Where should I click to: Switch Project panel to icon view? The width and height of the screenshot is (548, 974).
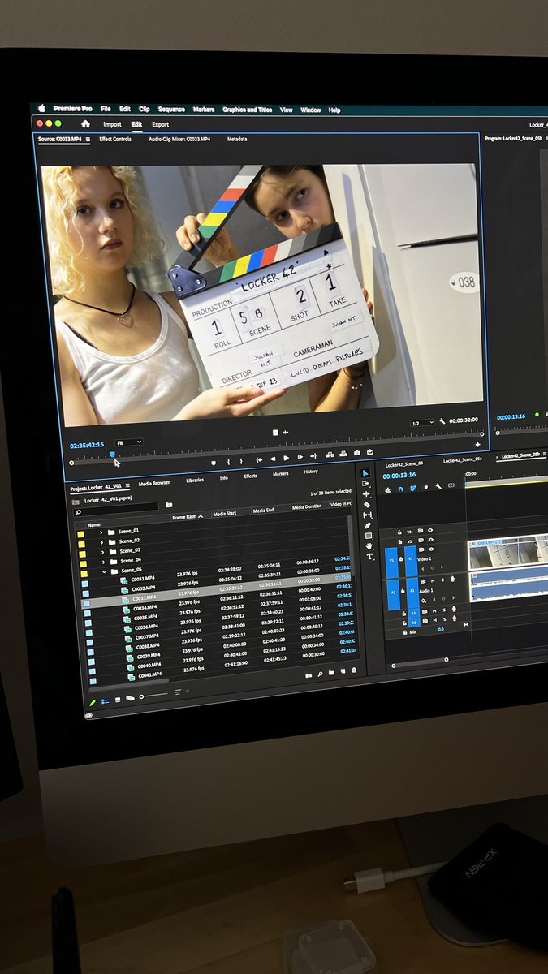tap(118, 700)
